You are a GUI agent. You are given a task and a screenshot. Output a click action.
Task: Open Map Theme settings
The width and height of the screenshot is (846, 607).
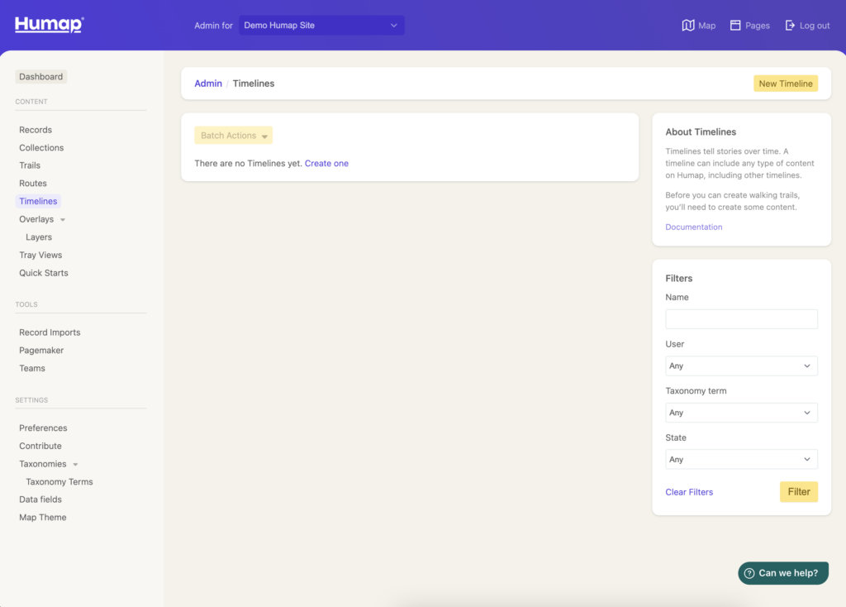(43, 518)
